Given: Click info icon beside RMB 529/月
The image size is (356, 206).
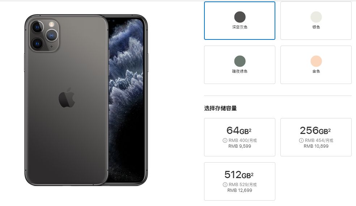Looking at the screenshot, I should pyautogui.click(x=225, y=185).
